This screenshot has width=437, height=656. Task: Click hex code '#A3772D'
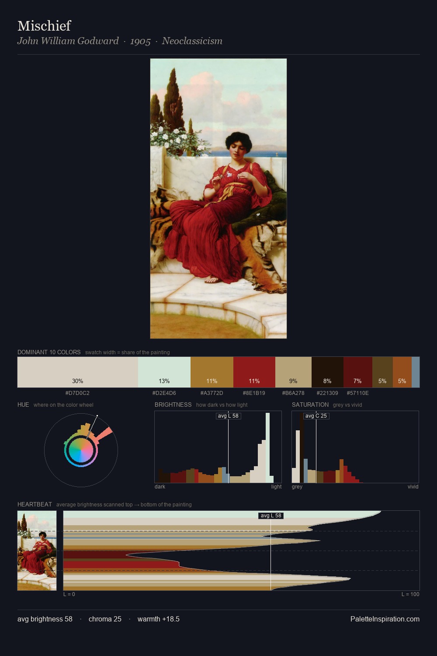tap(212, 393)
